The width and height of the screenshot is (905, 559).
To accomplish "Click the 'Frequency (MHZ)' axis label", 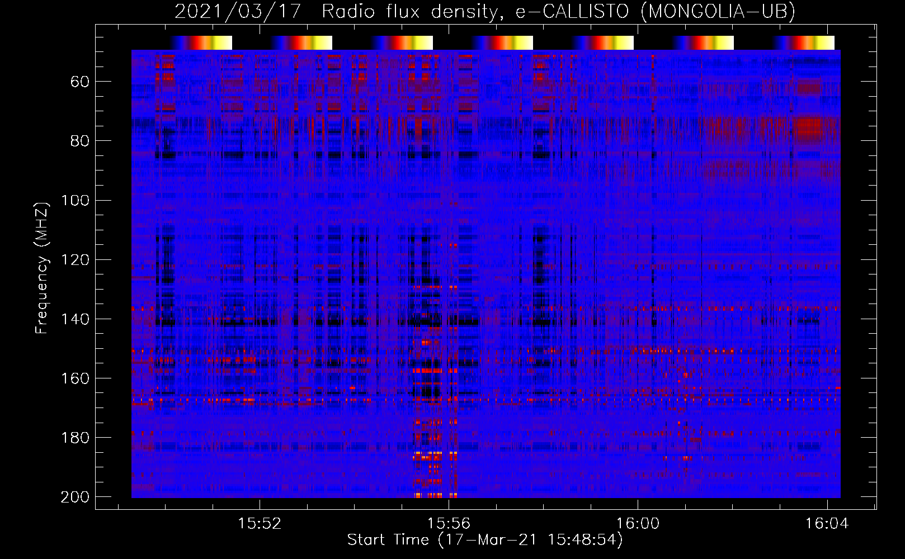I will tap(42, 268).
